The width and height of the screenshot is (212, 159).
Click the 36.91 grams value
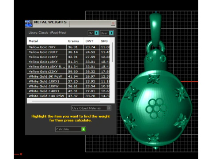[72, 47]
